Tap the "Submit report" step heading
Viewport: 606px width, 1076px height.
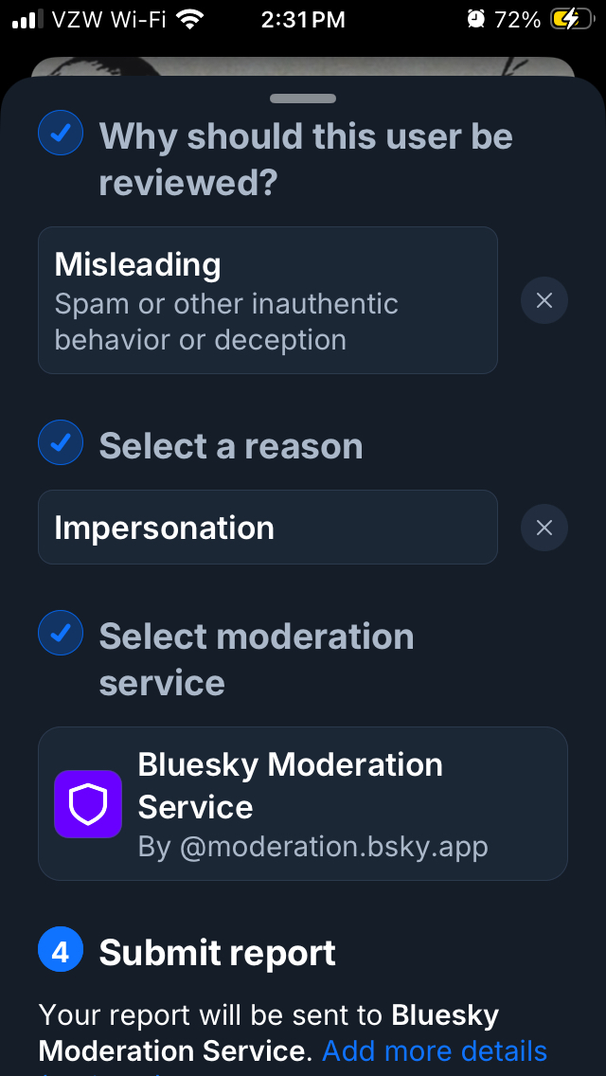point(217,953)
